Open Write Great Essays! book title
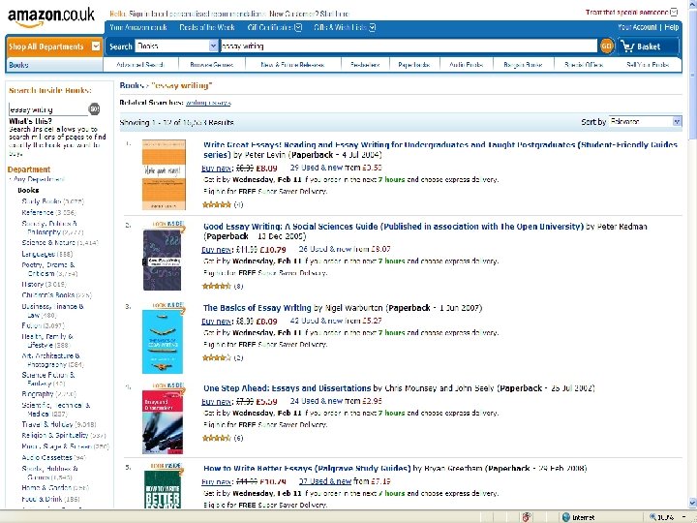The width and height of the screenshot is (697, 523). (440, 149)
